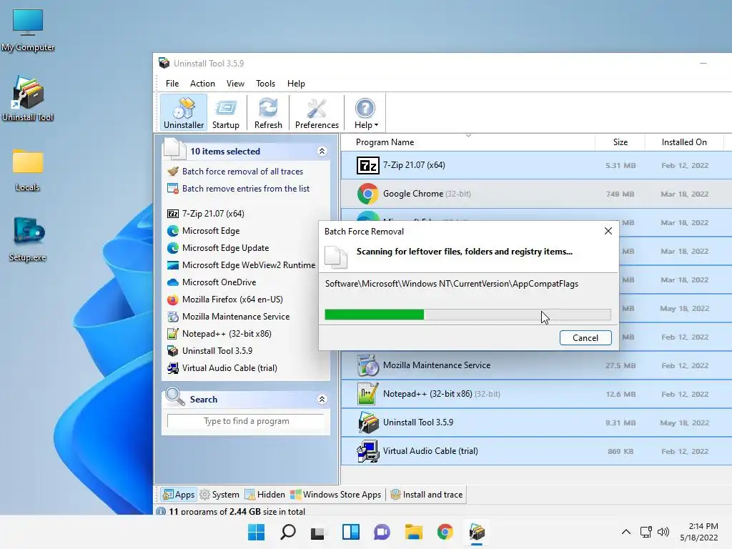Open taskbar Search
Screen dimensions: 732x549
pyautogui.click(x=287, y=532)
